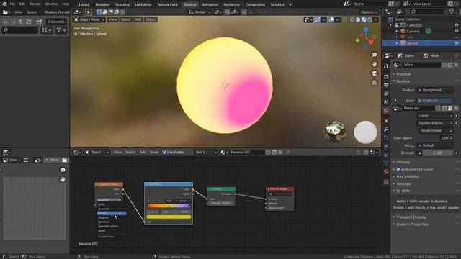Click the ColorRamp gradient bar
Image resolution: width=461 pixels, height=259 pixels.
[169, 206]
